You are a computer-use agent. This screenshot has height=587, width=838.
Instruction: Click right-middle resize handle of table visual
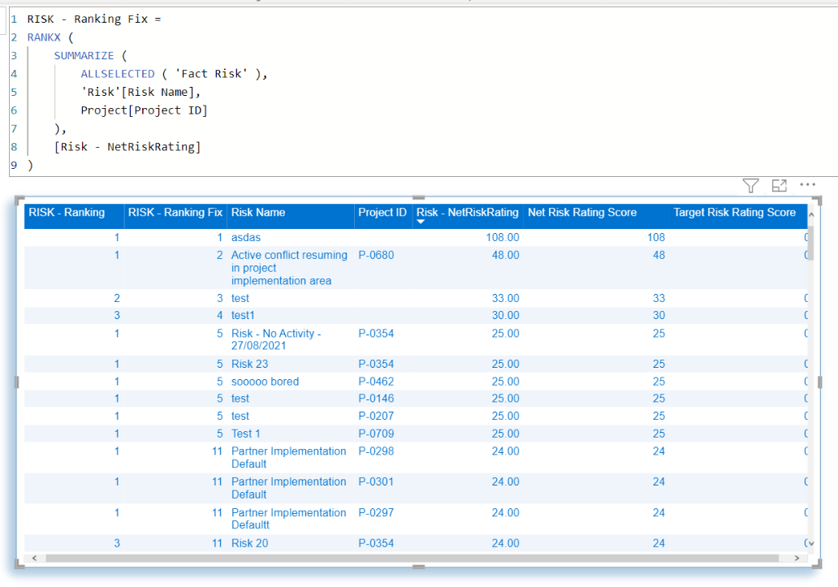(819, 382)
